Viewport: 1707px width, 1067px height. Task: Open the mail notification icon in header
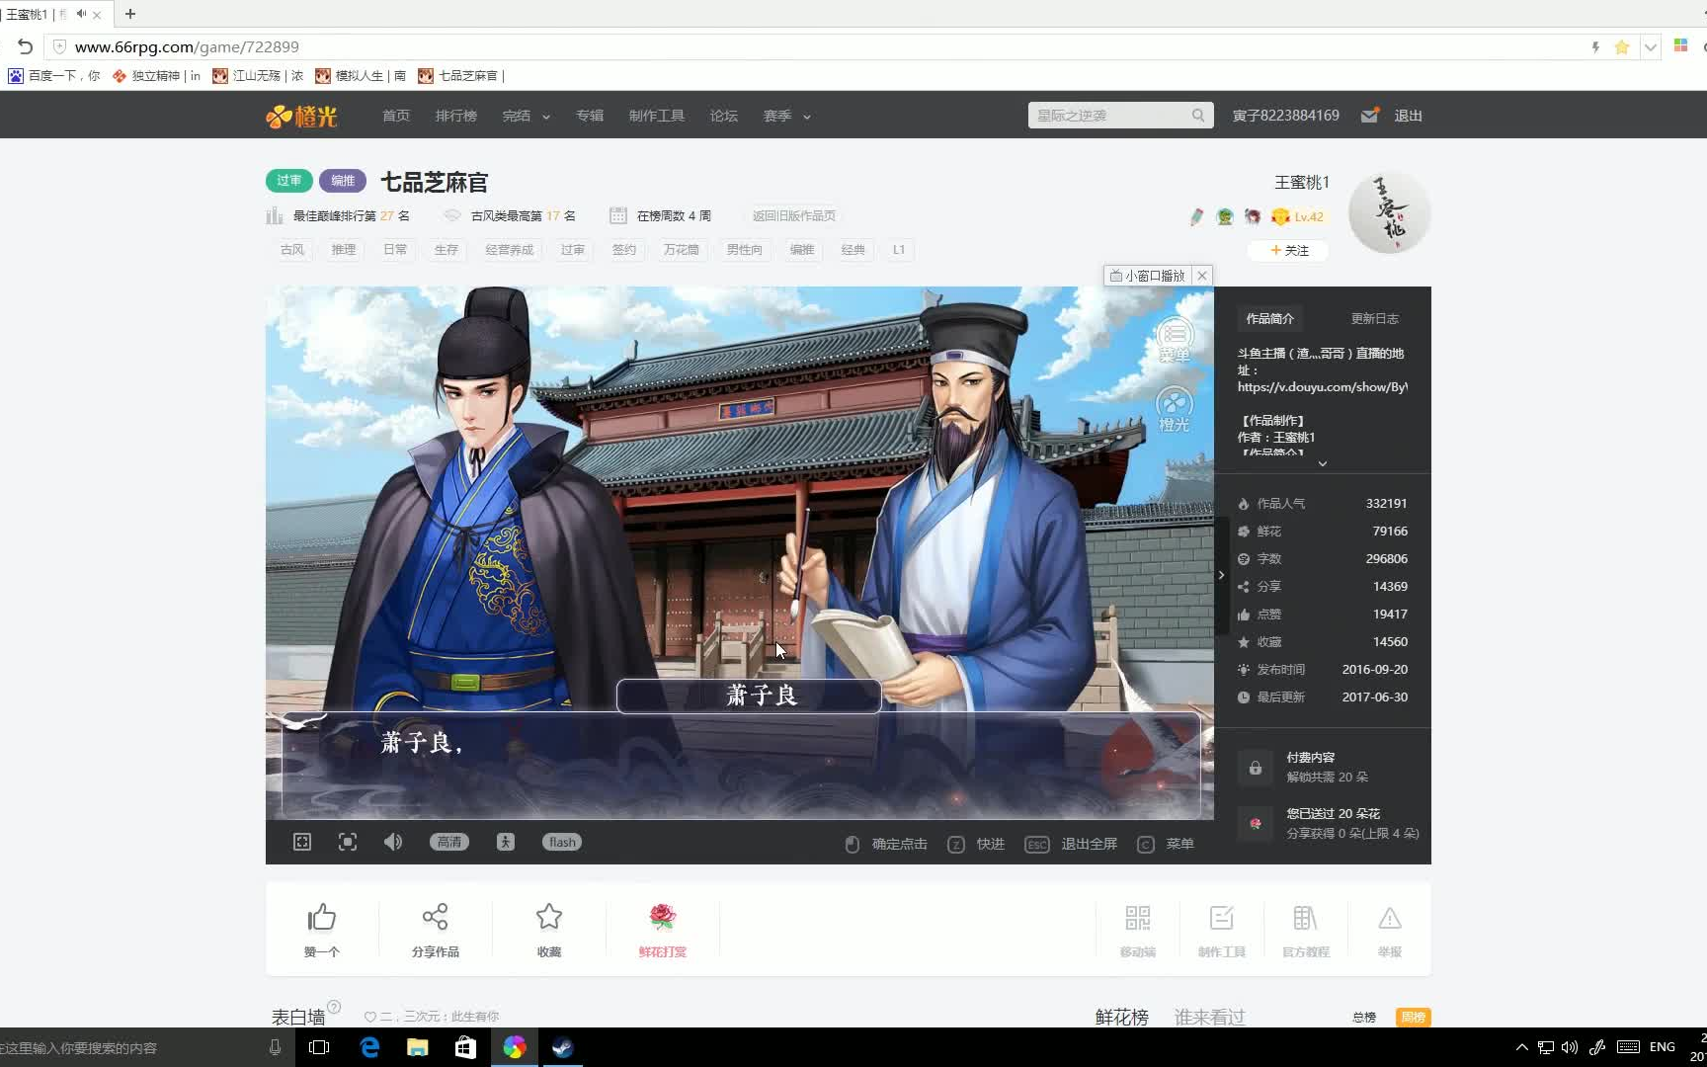[1369, 116]
